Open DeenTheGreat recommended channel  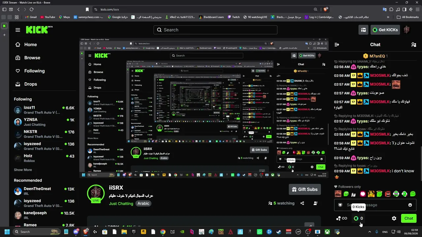click(x=44, y=191)
